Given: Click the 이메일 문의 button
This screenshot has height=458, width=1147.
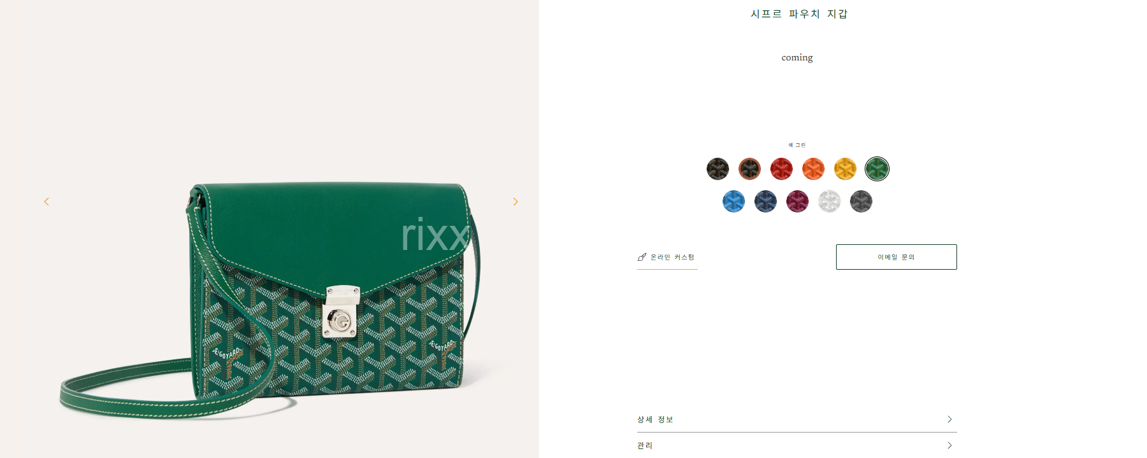Looking at the screenshot, I should (x=896, y=257).
